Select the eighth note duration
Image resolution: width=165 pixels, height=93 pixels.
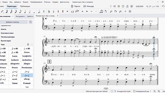point(20,11)
